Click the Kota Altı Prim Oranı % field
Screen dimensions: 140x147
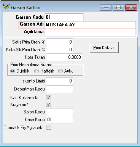pos(59,50)
